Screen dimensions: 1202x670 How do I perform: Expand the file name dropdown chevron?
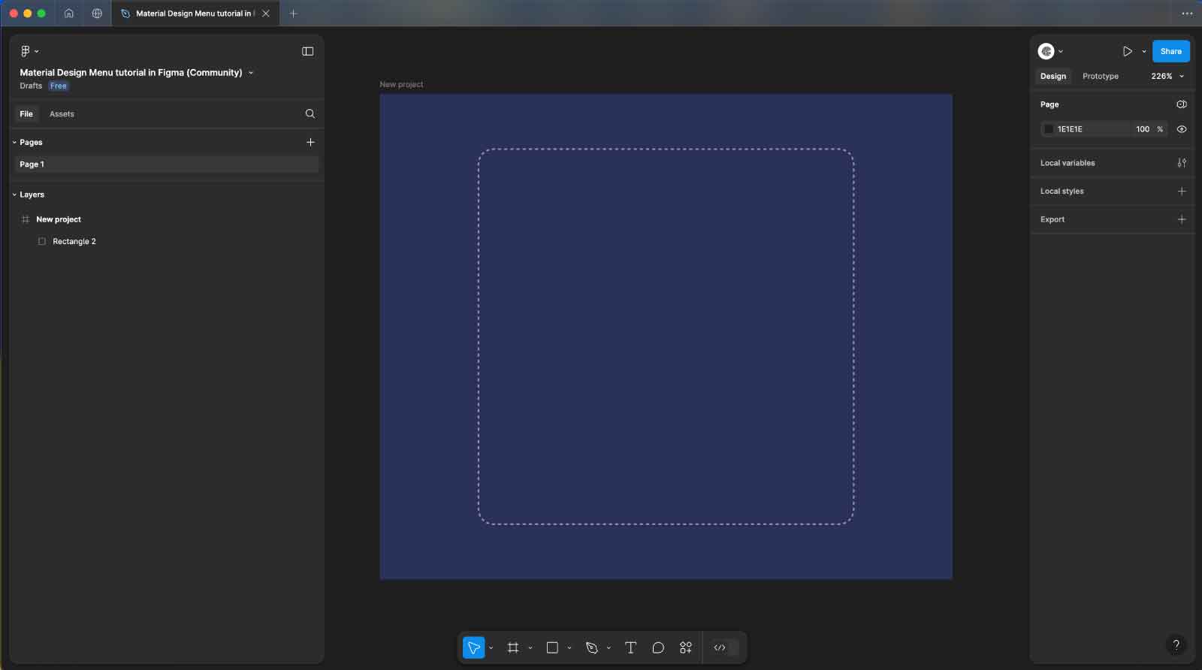click(251, 73)
